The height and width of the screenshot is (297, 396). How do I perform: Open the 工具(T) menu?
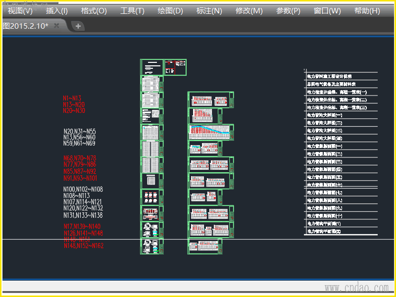pyautogui.click(x=132, y=11)
